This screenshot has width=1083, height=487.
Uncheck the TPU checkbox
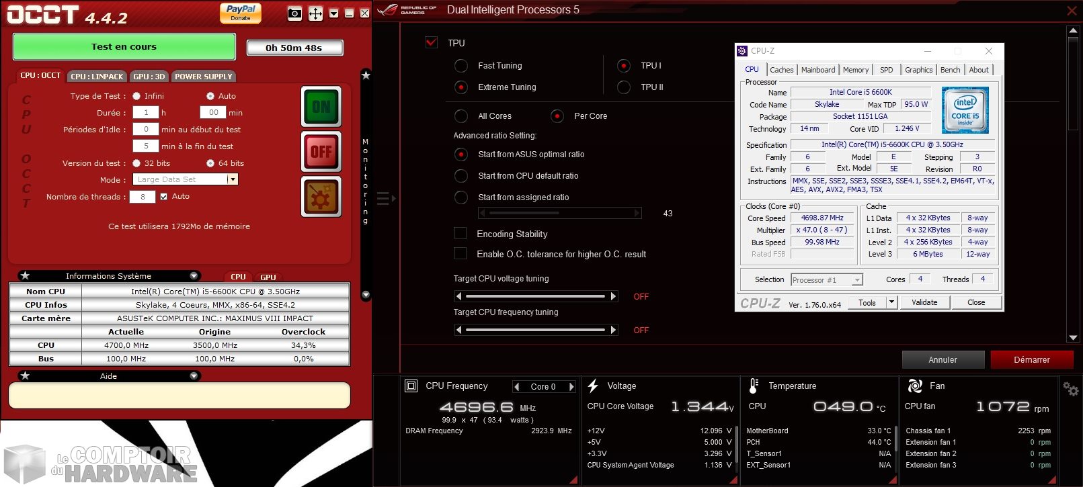pyautogui.click(x=432, y=42)
